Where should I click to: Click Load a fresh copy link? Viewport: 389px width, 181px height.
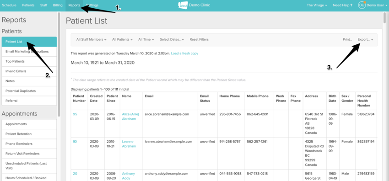[x=184, y=53]
